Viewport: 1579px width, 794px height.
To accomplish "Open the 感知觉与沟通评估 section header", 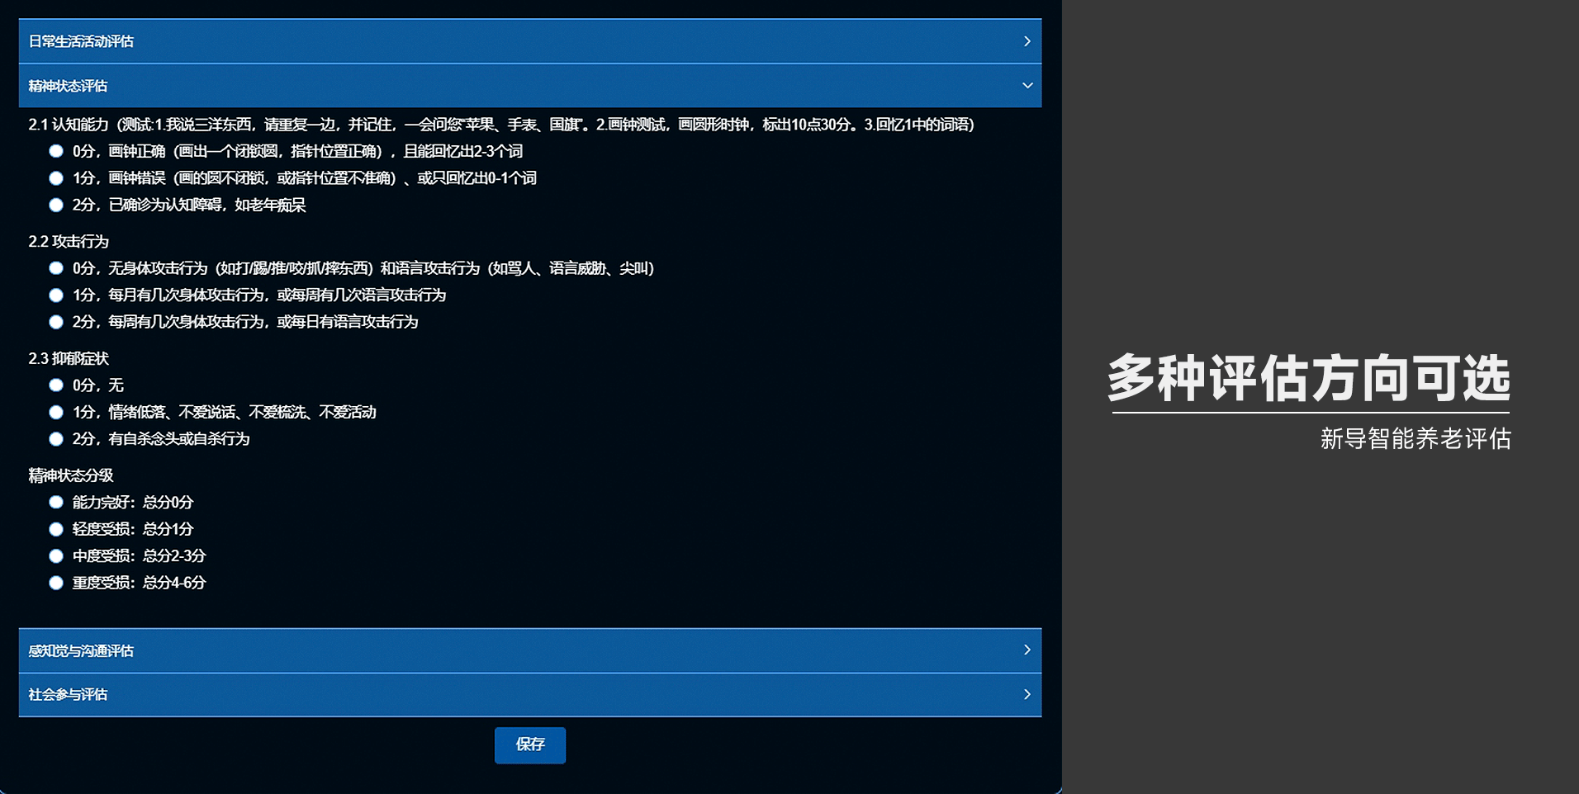I will (x=530, y=650).
